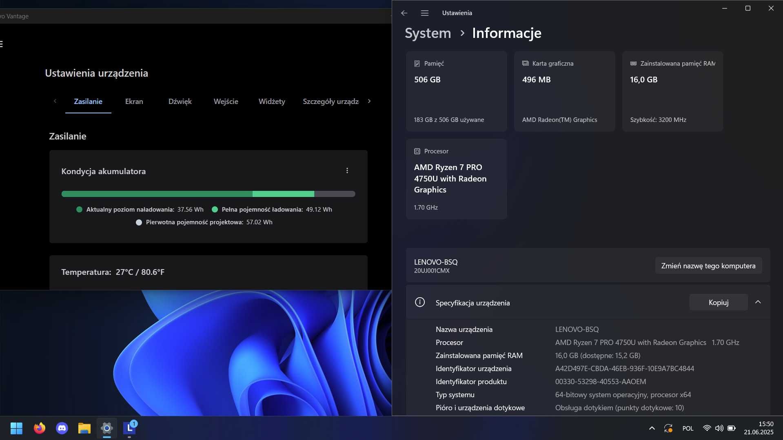Click the 16,0 GB (dostępne: 15,2 GB) value

point(597,356)
